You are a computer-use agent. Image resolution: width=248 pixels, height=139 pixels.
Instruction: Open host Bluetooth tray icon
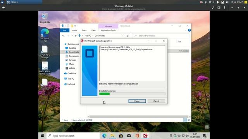pos(206,2)
